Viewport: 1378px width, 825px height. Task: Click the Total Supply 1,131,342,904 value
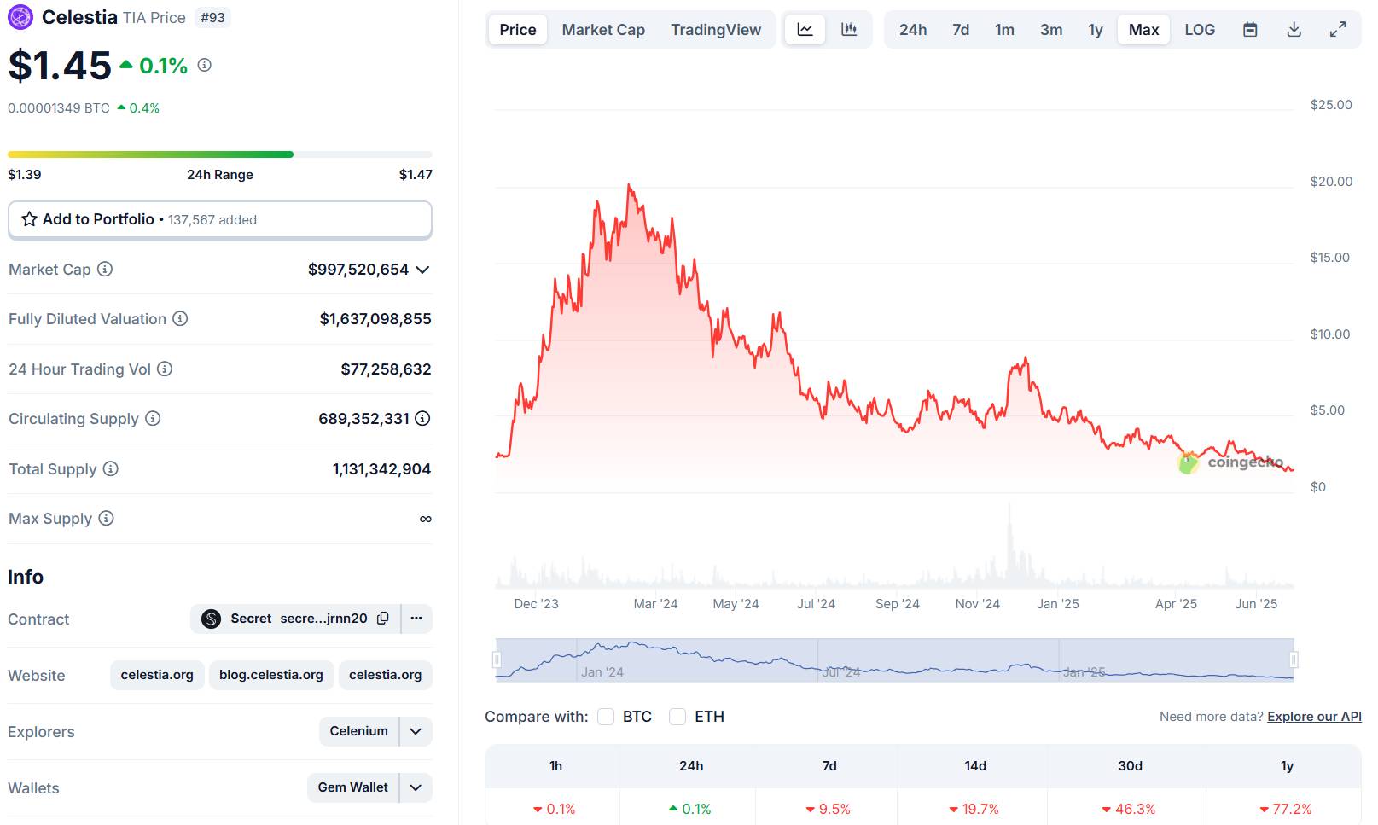tap(381, 469)
